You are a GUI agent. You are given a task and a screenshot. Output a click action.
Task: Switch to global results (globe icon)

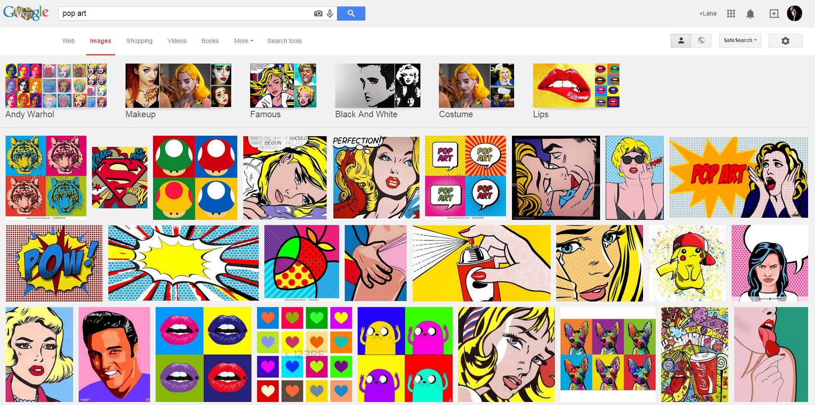[701, 40]
